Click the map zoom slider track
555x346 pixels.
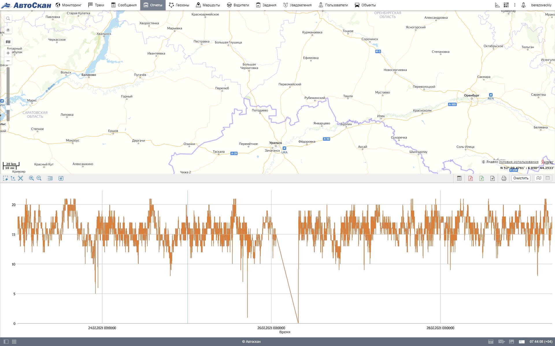(8, 86)
